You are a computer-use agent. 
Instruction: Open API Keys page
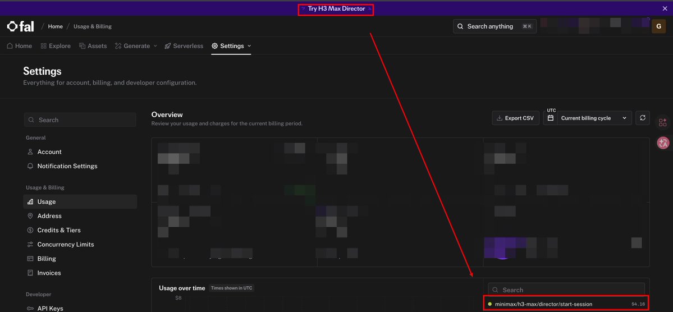[x=80, y=308]
